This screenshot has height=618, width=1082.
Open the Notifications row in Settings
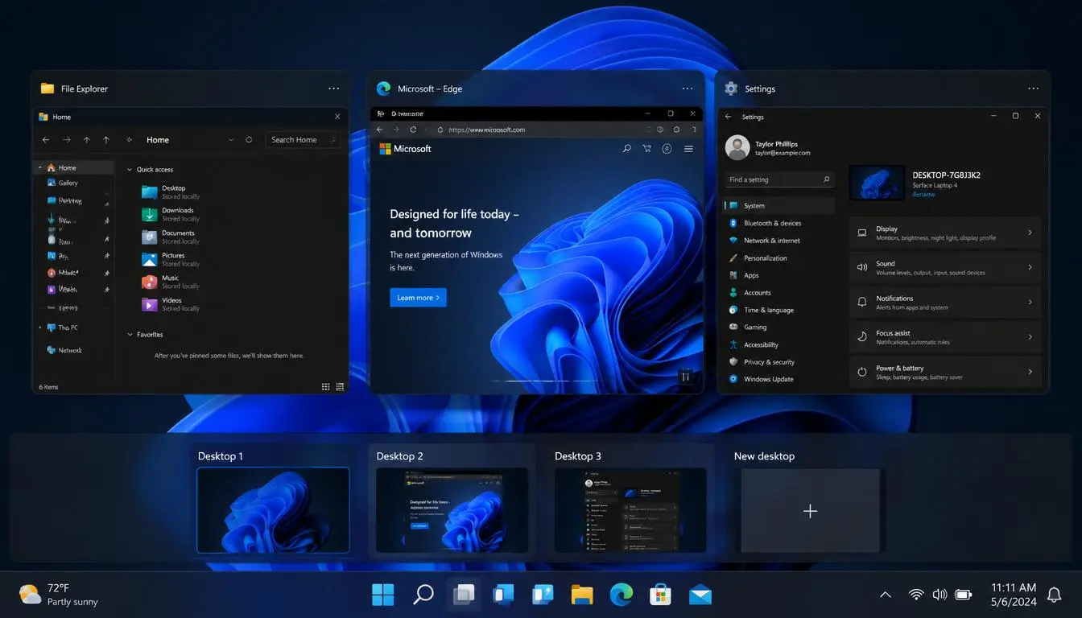(945, 303)
